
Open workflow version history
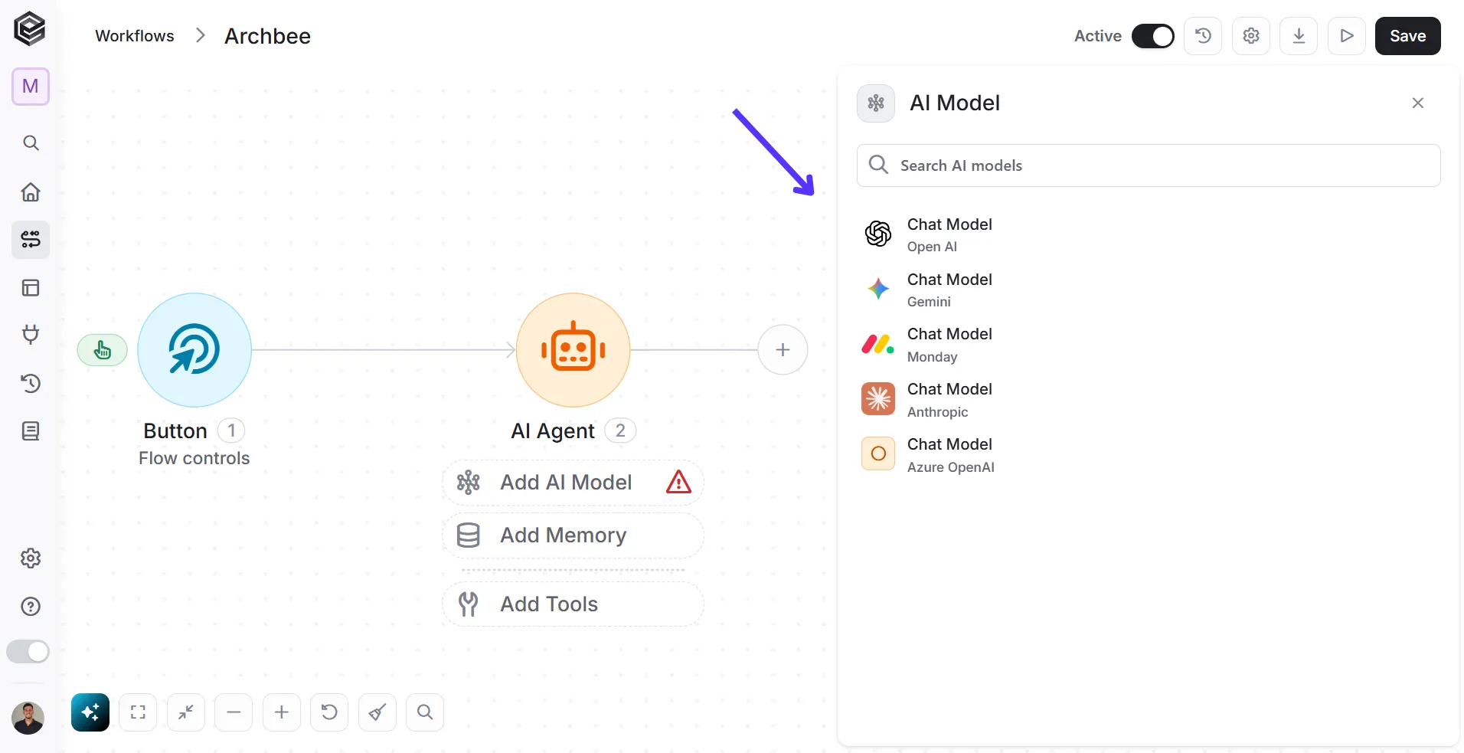(x=1203, y=36)
